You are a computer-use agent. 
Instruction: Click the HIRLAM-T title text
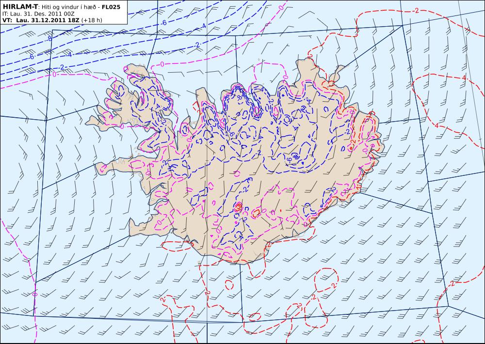pos(20,6)
